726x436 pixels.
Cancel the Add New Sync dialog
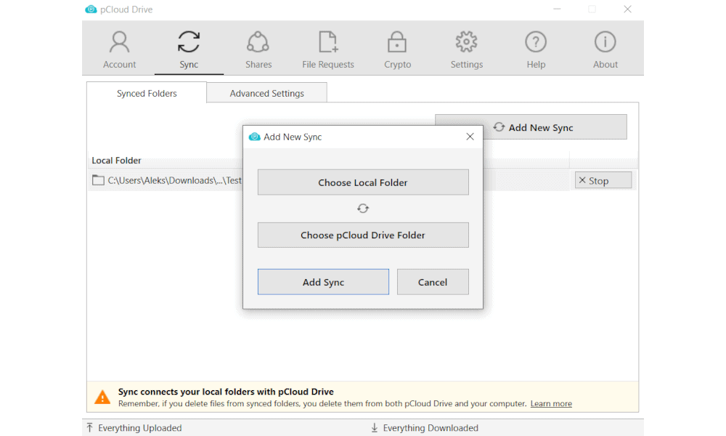[x=433, y=282]
